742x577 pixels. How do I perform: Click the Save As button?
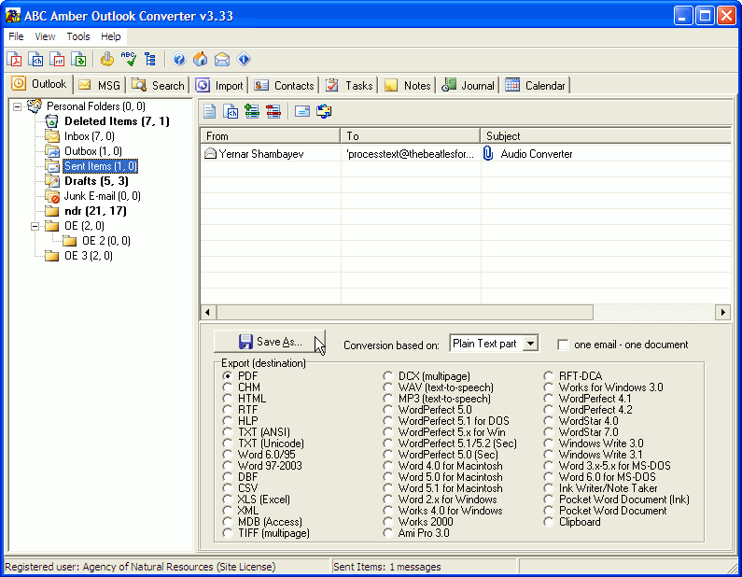click(x=270, y=342)
